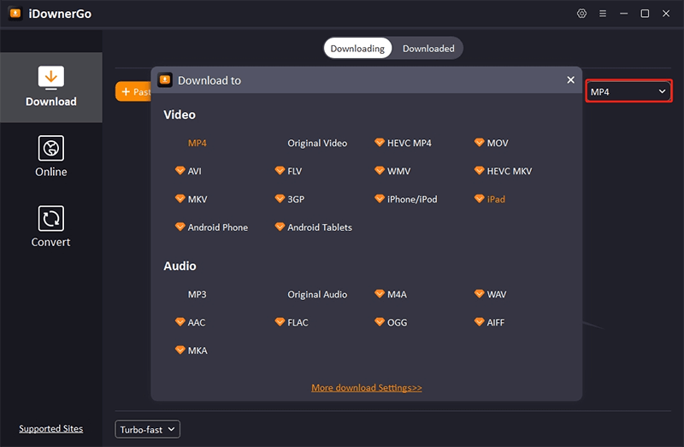Select Original Video format
Image resolution: width=684 pixels, height=447 pixels.
click(x=317, y=143)
